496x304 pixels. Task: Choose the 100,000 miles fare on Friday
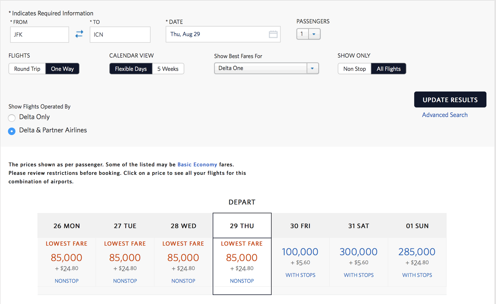[x=300, y=252]
